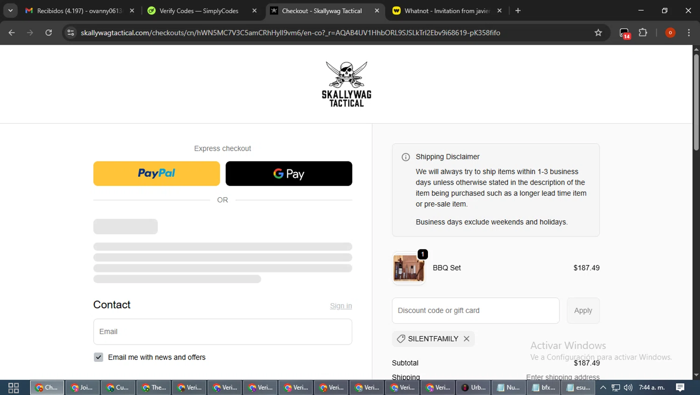Open the 'Nu...' Notepad taskbar window
Viewport: 700px width, 395px height.
point(508,388)
